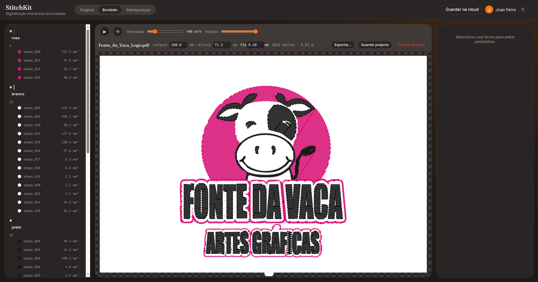Click the branco group label
The width and height of the screenshot is (538, 282).
pos(18,94)
